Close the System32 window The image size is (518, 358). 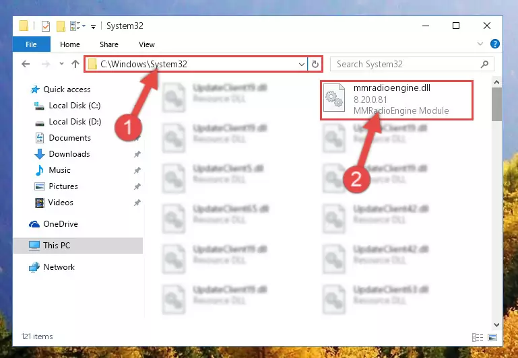coord(487,26)
